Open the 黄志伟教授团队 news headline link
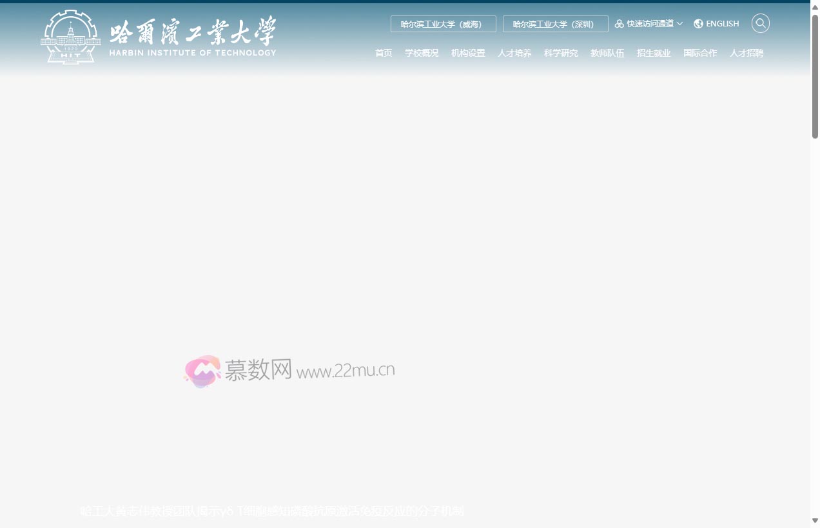The width and height of the screenshot is (820, 528). pos(271,511)
